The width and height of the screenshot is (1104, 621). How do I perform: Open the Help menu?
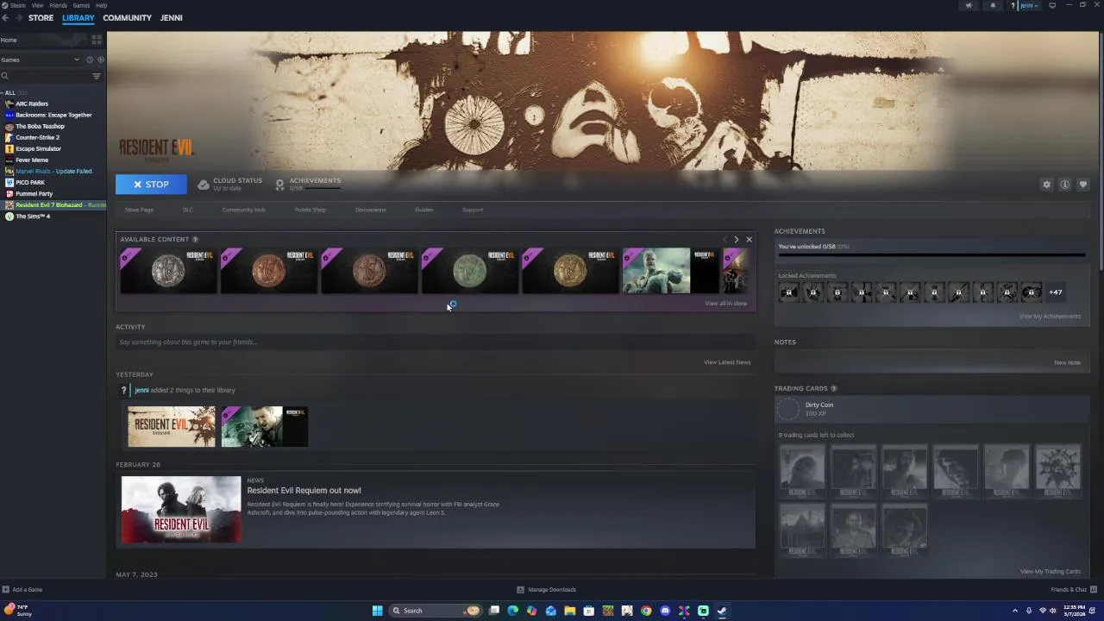101,5
